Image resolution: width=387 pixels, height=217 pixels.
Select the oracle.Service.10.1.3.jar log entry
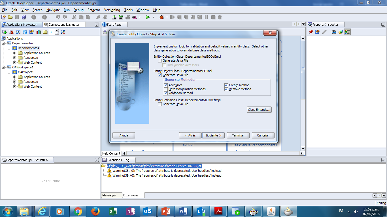pos(154,166)
